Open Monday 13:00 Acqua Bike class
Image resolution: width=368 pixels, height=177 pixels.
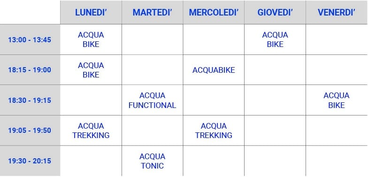pyautogui.click(x=91, y=39)
